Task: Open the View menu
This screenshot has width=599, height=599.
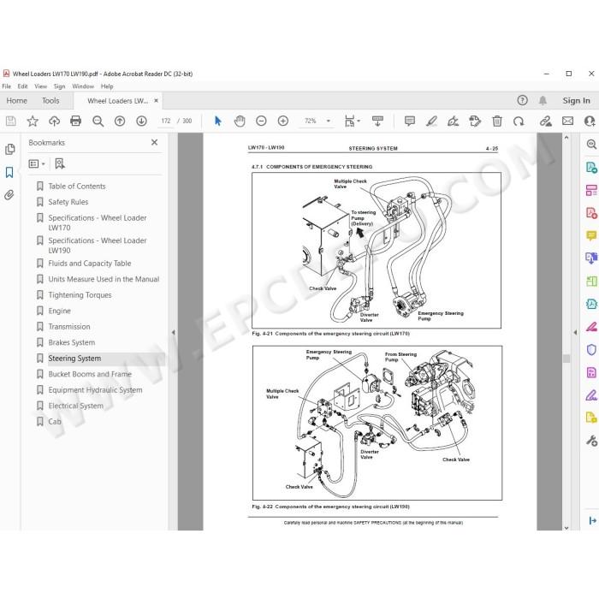Action: 40,86
